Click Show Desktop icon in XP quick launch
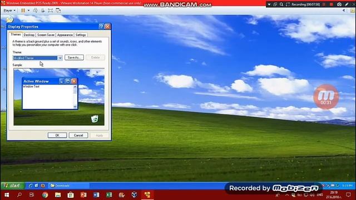Viewport: 356px width, 200px height. [36, 186]
